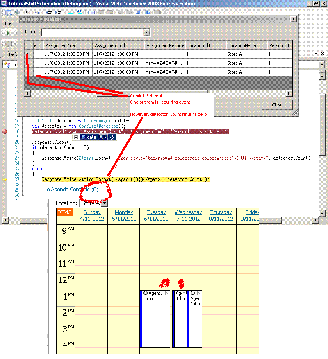Click the uncomment lines toolbar icon
328x359 pixels.
[x=80, y=12]
